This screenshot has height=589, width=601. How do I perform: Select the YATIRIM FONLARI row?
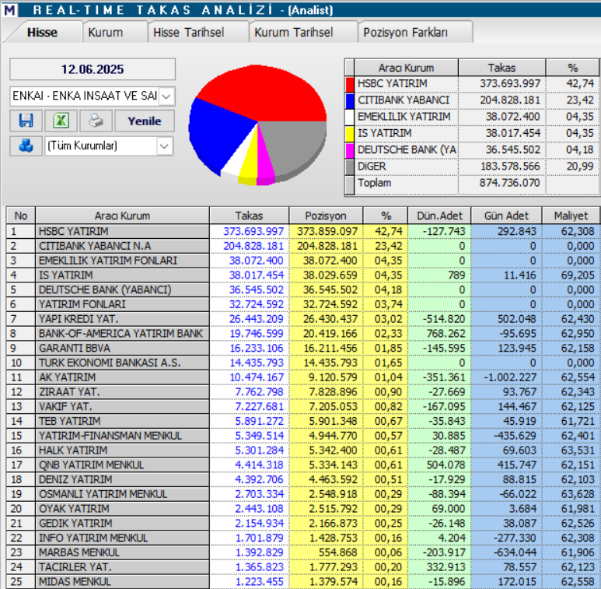tap(303, 304)
